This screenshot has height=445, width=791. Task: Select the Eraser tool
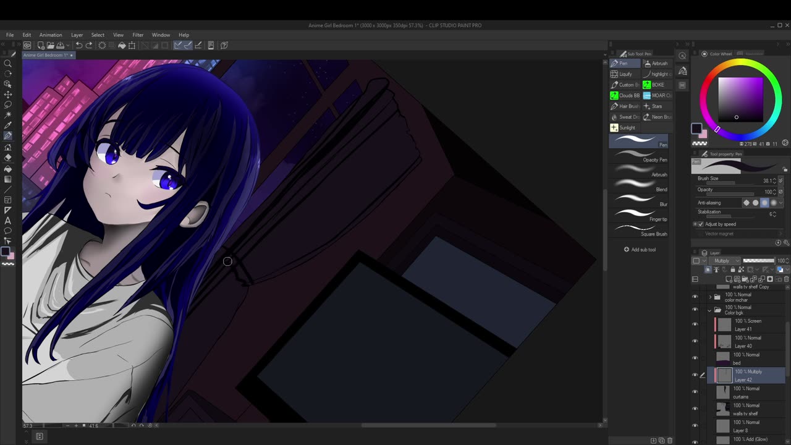coord(8,158)
